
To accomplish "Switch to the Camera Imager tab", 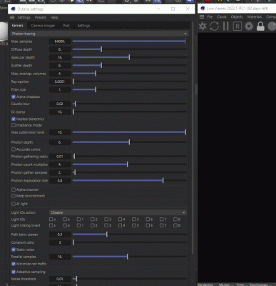I will 43,26.
